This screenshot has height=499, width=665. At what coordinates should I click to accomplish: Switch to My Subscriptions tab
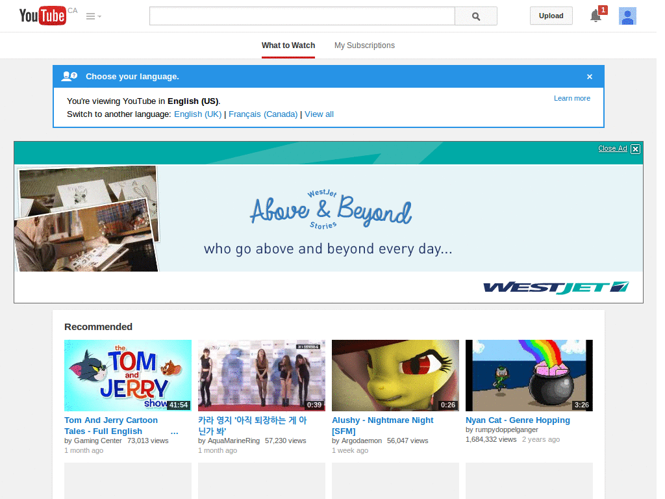[364, 45]
